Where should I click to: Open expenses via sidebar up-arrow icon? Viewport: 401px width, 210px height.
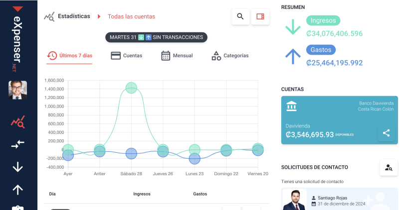18,190
